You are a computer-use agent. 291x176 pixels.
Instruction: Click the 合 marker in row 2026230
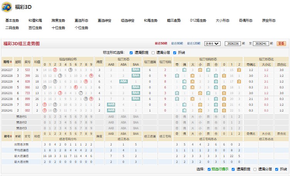coord(216,87)
